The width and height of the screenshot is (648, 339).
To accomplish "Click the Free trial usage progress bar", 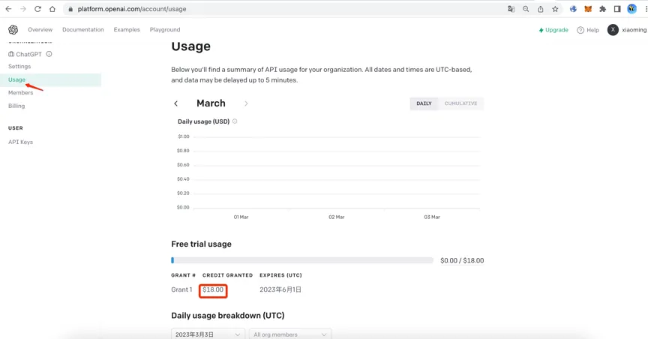I will 302,260.
